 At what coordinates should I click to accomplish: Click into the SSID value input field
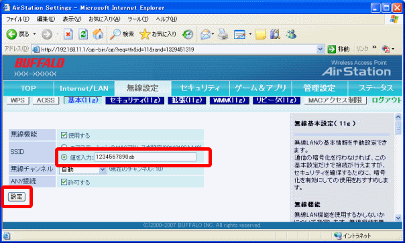tap(146, 157)
